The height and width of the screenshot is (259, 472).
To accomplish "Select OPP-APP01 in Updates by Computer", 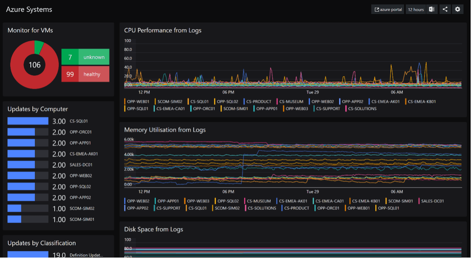I will [80, 143].
